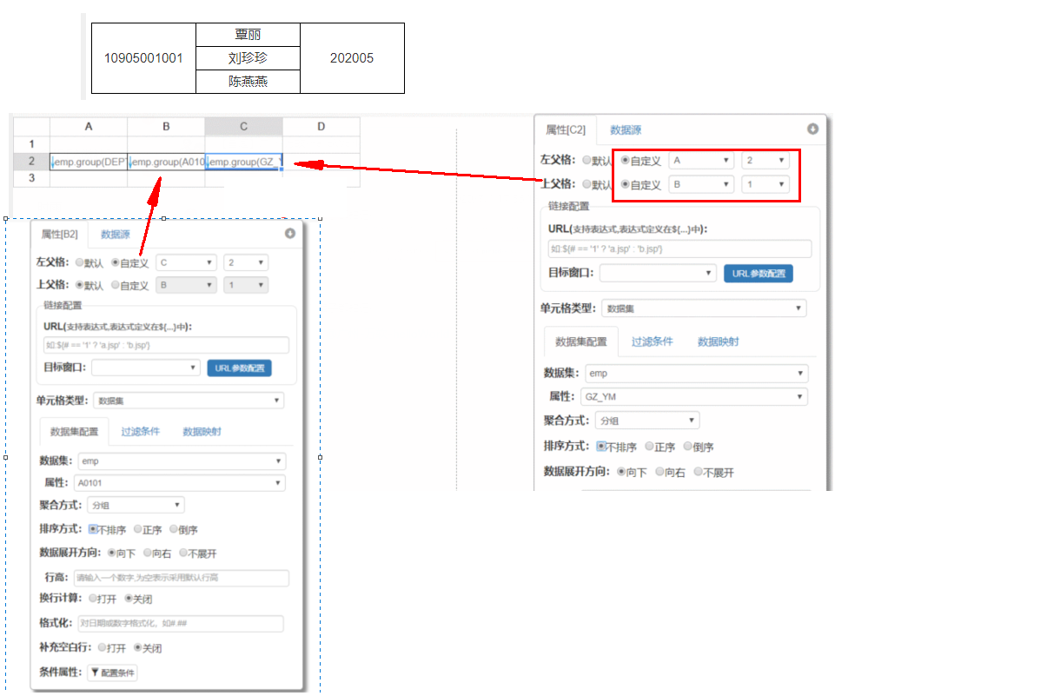Click the clock icon on 属性[B2] panel header

[x=288, y=232]
